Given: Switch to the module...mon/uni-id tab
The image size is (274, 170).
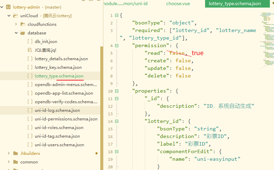Looking at the screenshot, I should point(125,4).
